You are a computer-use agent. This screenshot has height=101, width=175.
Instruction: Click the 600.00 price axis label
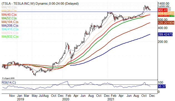[x=162, y=20]
